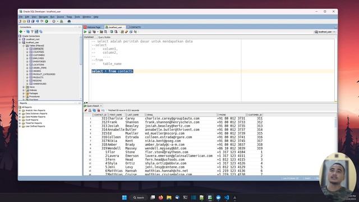
Task: Click the Run Script icon in worksheet toolbar
Action: coord(90,32)
